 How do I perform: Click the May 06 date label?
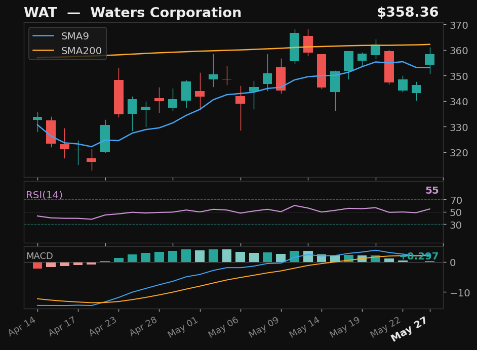pyautogui.click(x=224, y=327)
